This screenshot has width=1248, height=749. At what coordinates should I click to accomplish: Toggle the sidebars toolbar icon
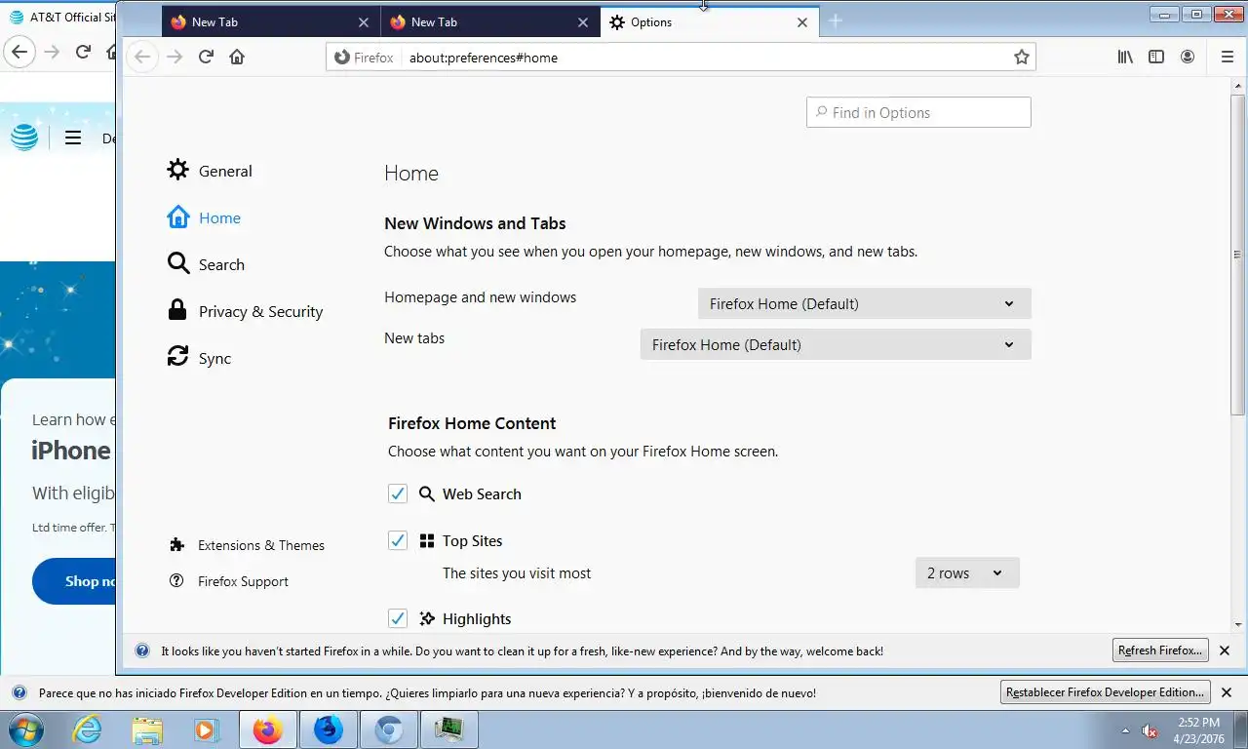coord(1156,57)
